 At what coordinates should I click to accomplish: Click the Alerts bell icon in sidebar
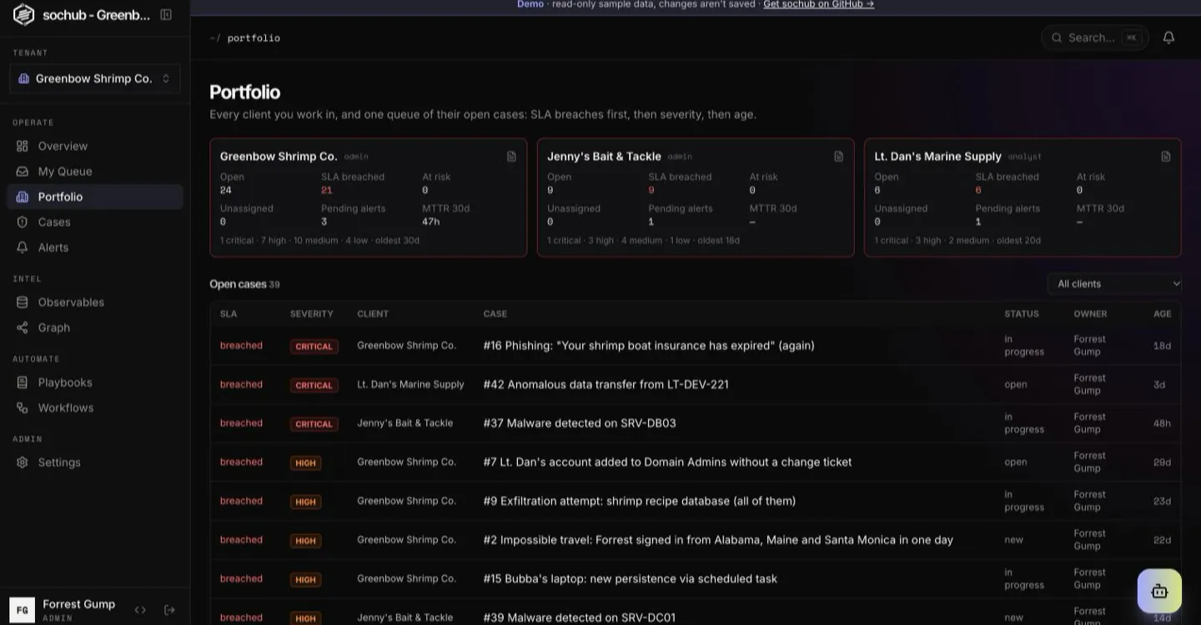(23, 247)
